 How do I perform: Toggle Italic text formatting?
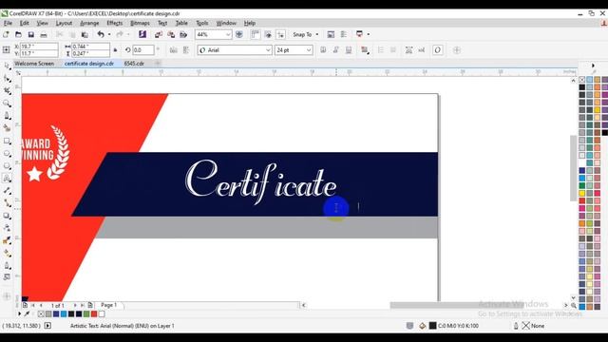[335, 50]
